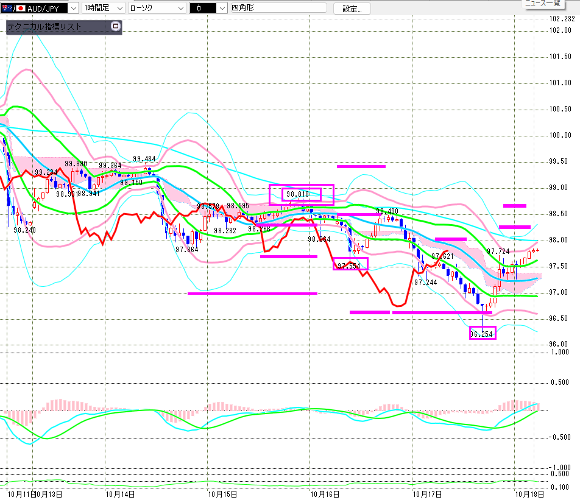Click the 98.490 price label
The width and height of the screenshot is (580, 500).
[387, 211]
